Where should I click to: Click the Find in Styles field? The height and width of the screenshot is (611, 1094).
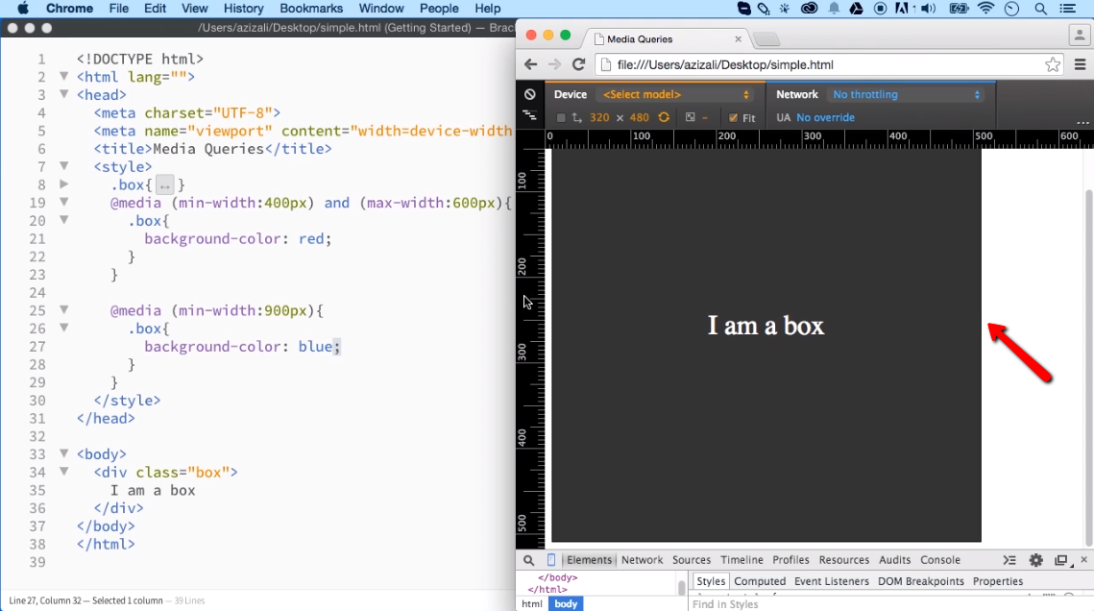(728, 603)
